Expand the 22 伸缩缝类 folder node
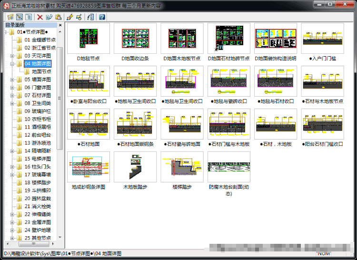357x260 pixels. [x=12, y=214]
